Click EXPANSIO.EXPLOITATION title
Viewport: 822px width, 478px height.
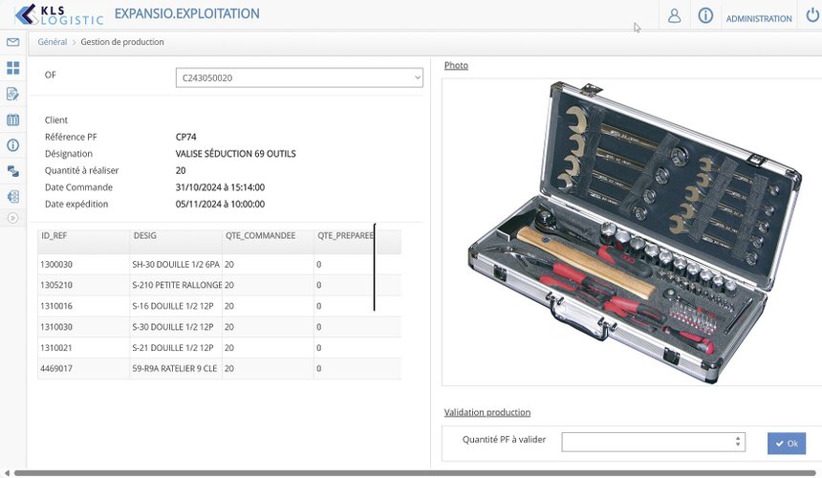(187, 13)
